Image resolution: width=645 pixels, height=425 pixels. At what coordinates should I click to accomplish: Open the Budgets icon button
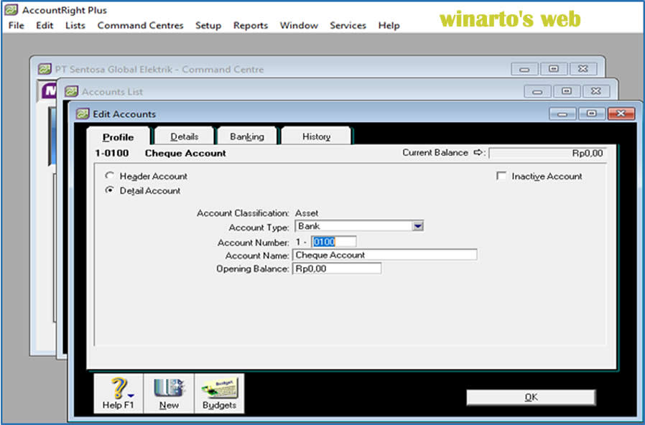[x=219, y=393]
